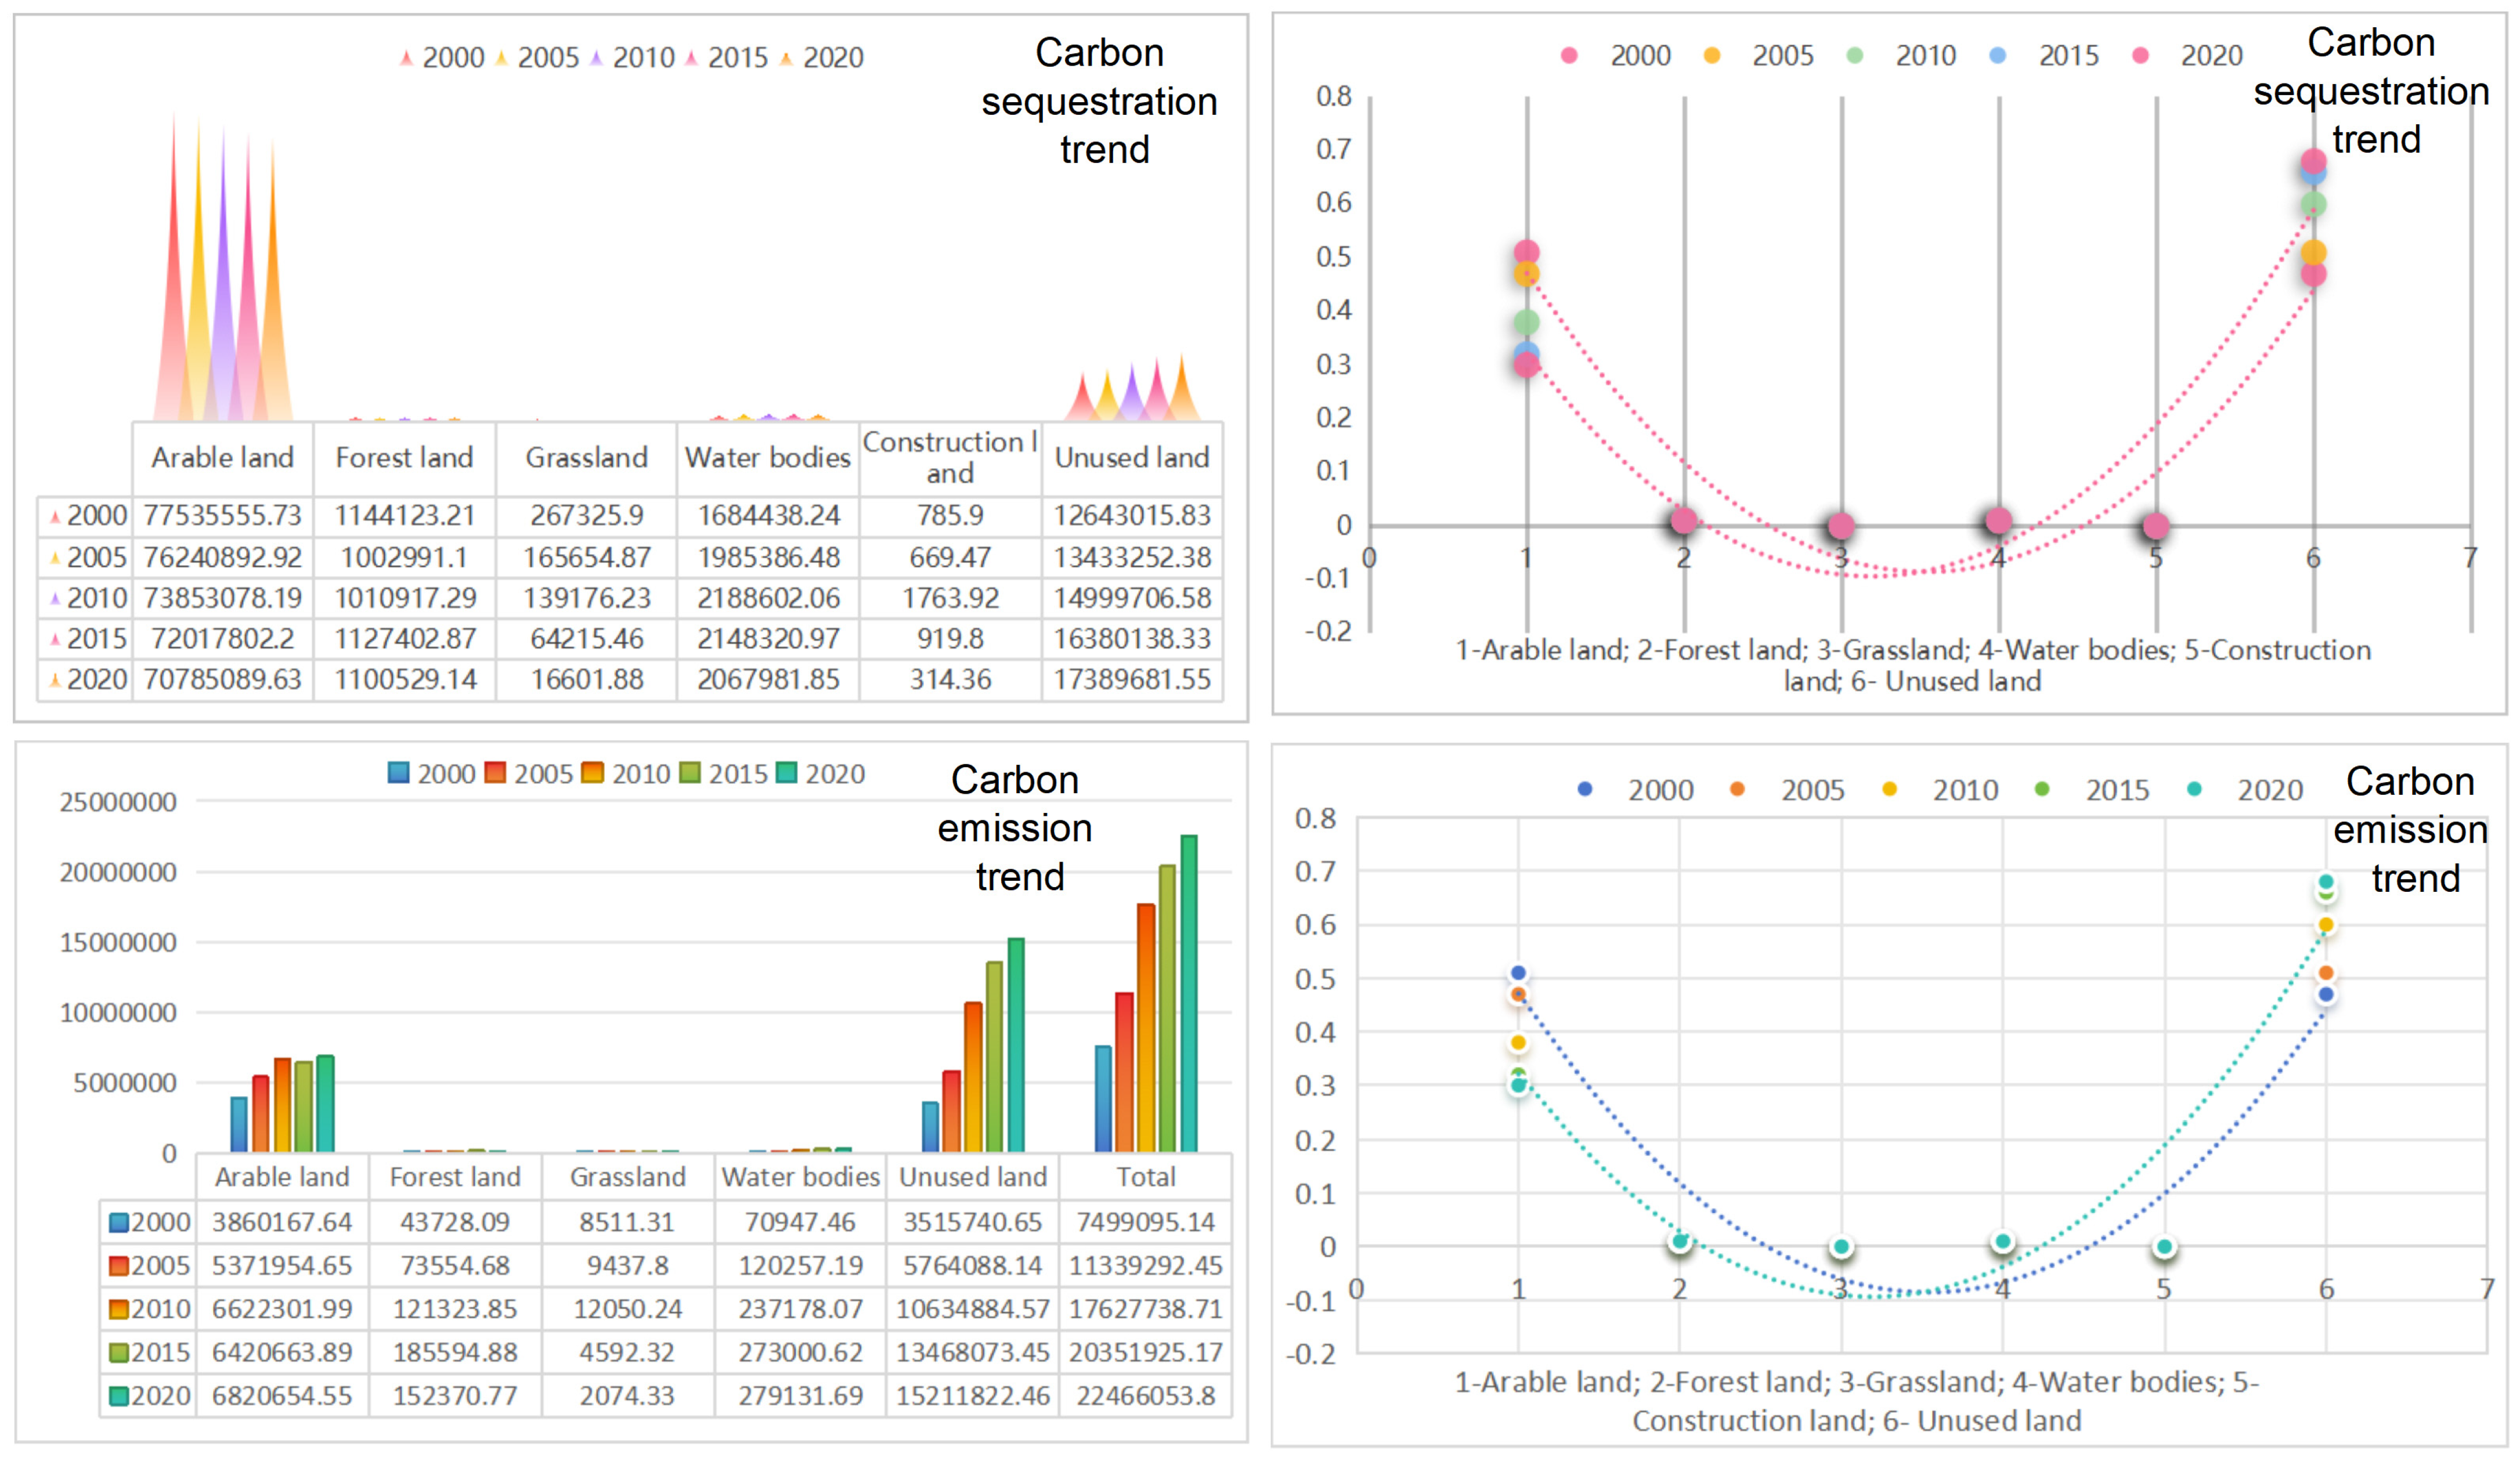Click the cell showing 22466053.8
The image size is (2520, 1461).
tap(1145, 1395)
